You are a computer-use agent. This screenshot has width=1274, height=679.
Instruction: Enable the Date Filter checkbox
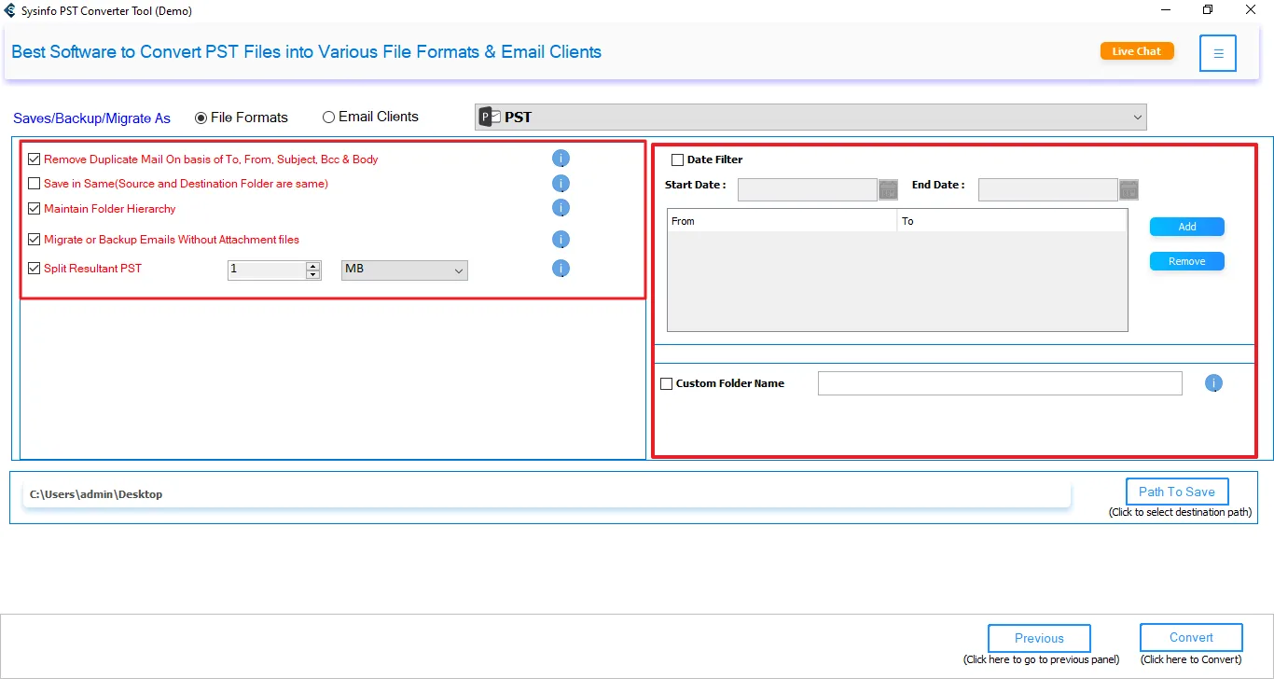[678, 159]
